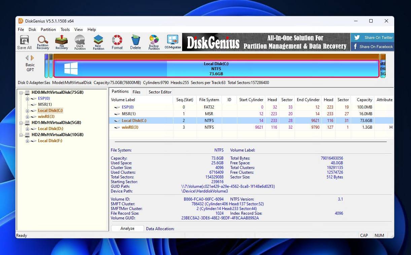
Task: Click the FAT32 file system cell
Action: [x=209, y=107]
